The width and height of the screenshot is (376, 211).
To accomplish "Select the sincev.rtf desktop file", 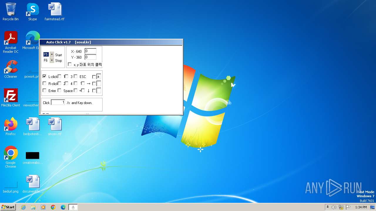I will click(x=55, y=127).
